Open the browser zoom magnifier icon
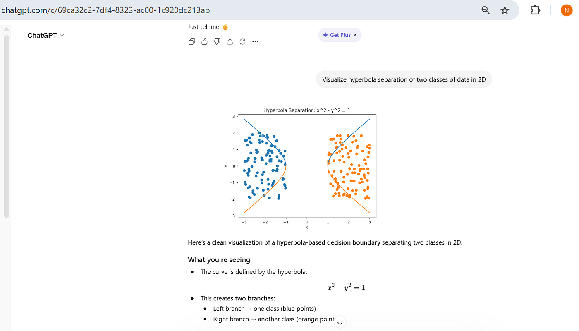The width and height of the screenshot is (579, 331). pyautogui.click(x=486, y=10)
